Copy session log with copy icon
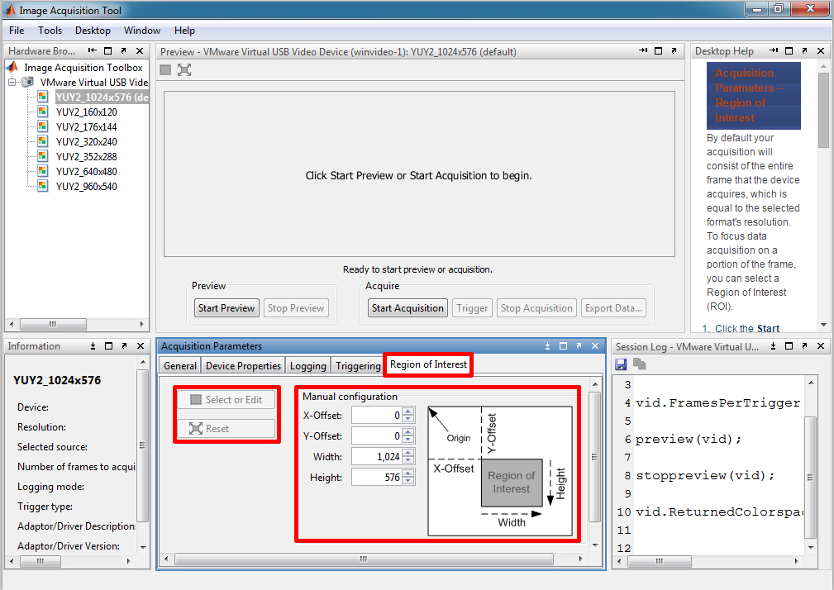 [639, 364]
